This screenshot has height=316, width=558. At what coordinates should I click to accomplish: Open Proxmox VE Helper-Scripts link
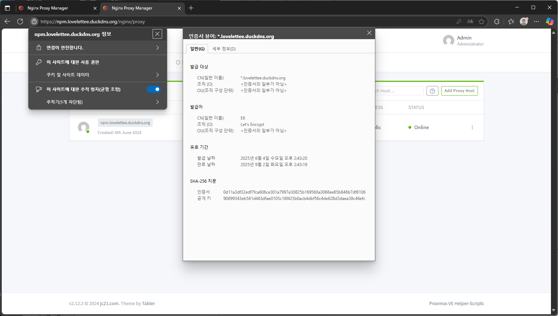click(456, 303)
